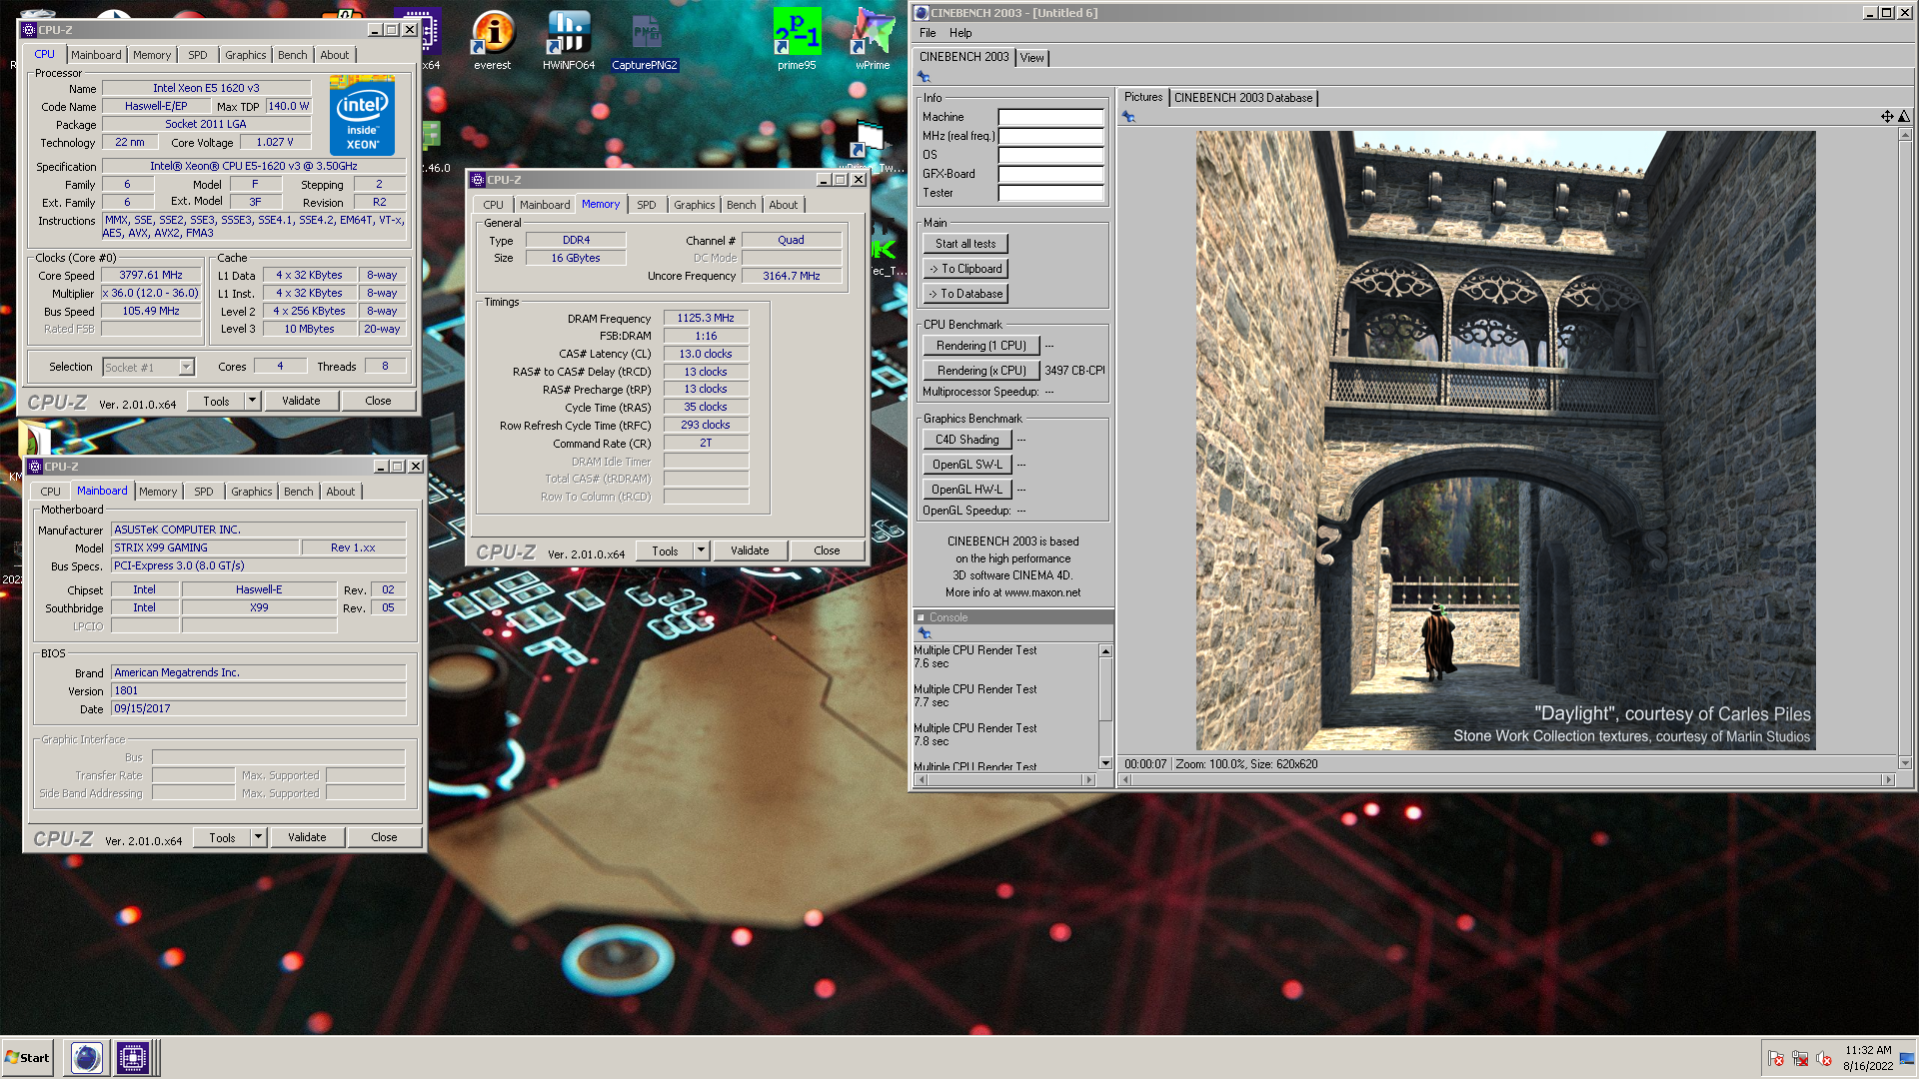Launch the prime95 desktop shortcut
The width and height of the screenshot is (1919, 1079).
[x=797, y=41]
